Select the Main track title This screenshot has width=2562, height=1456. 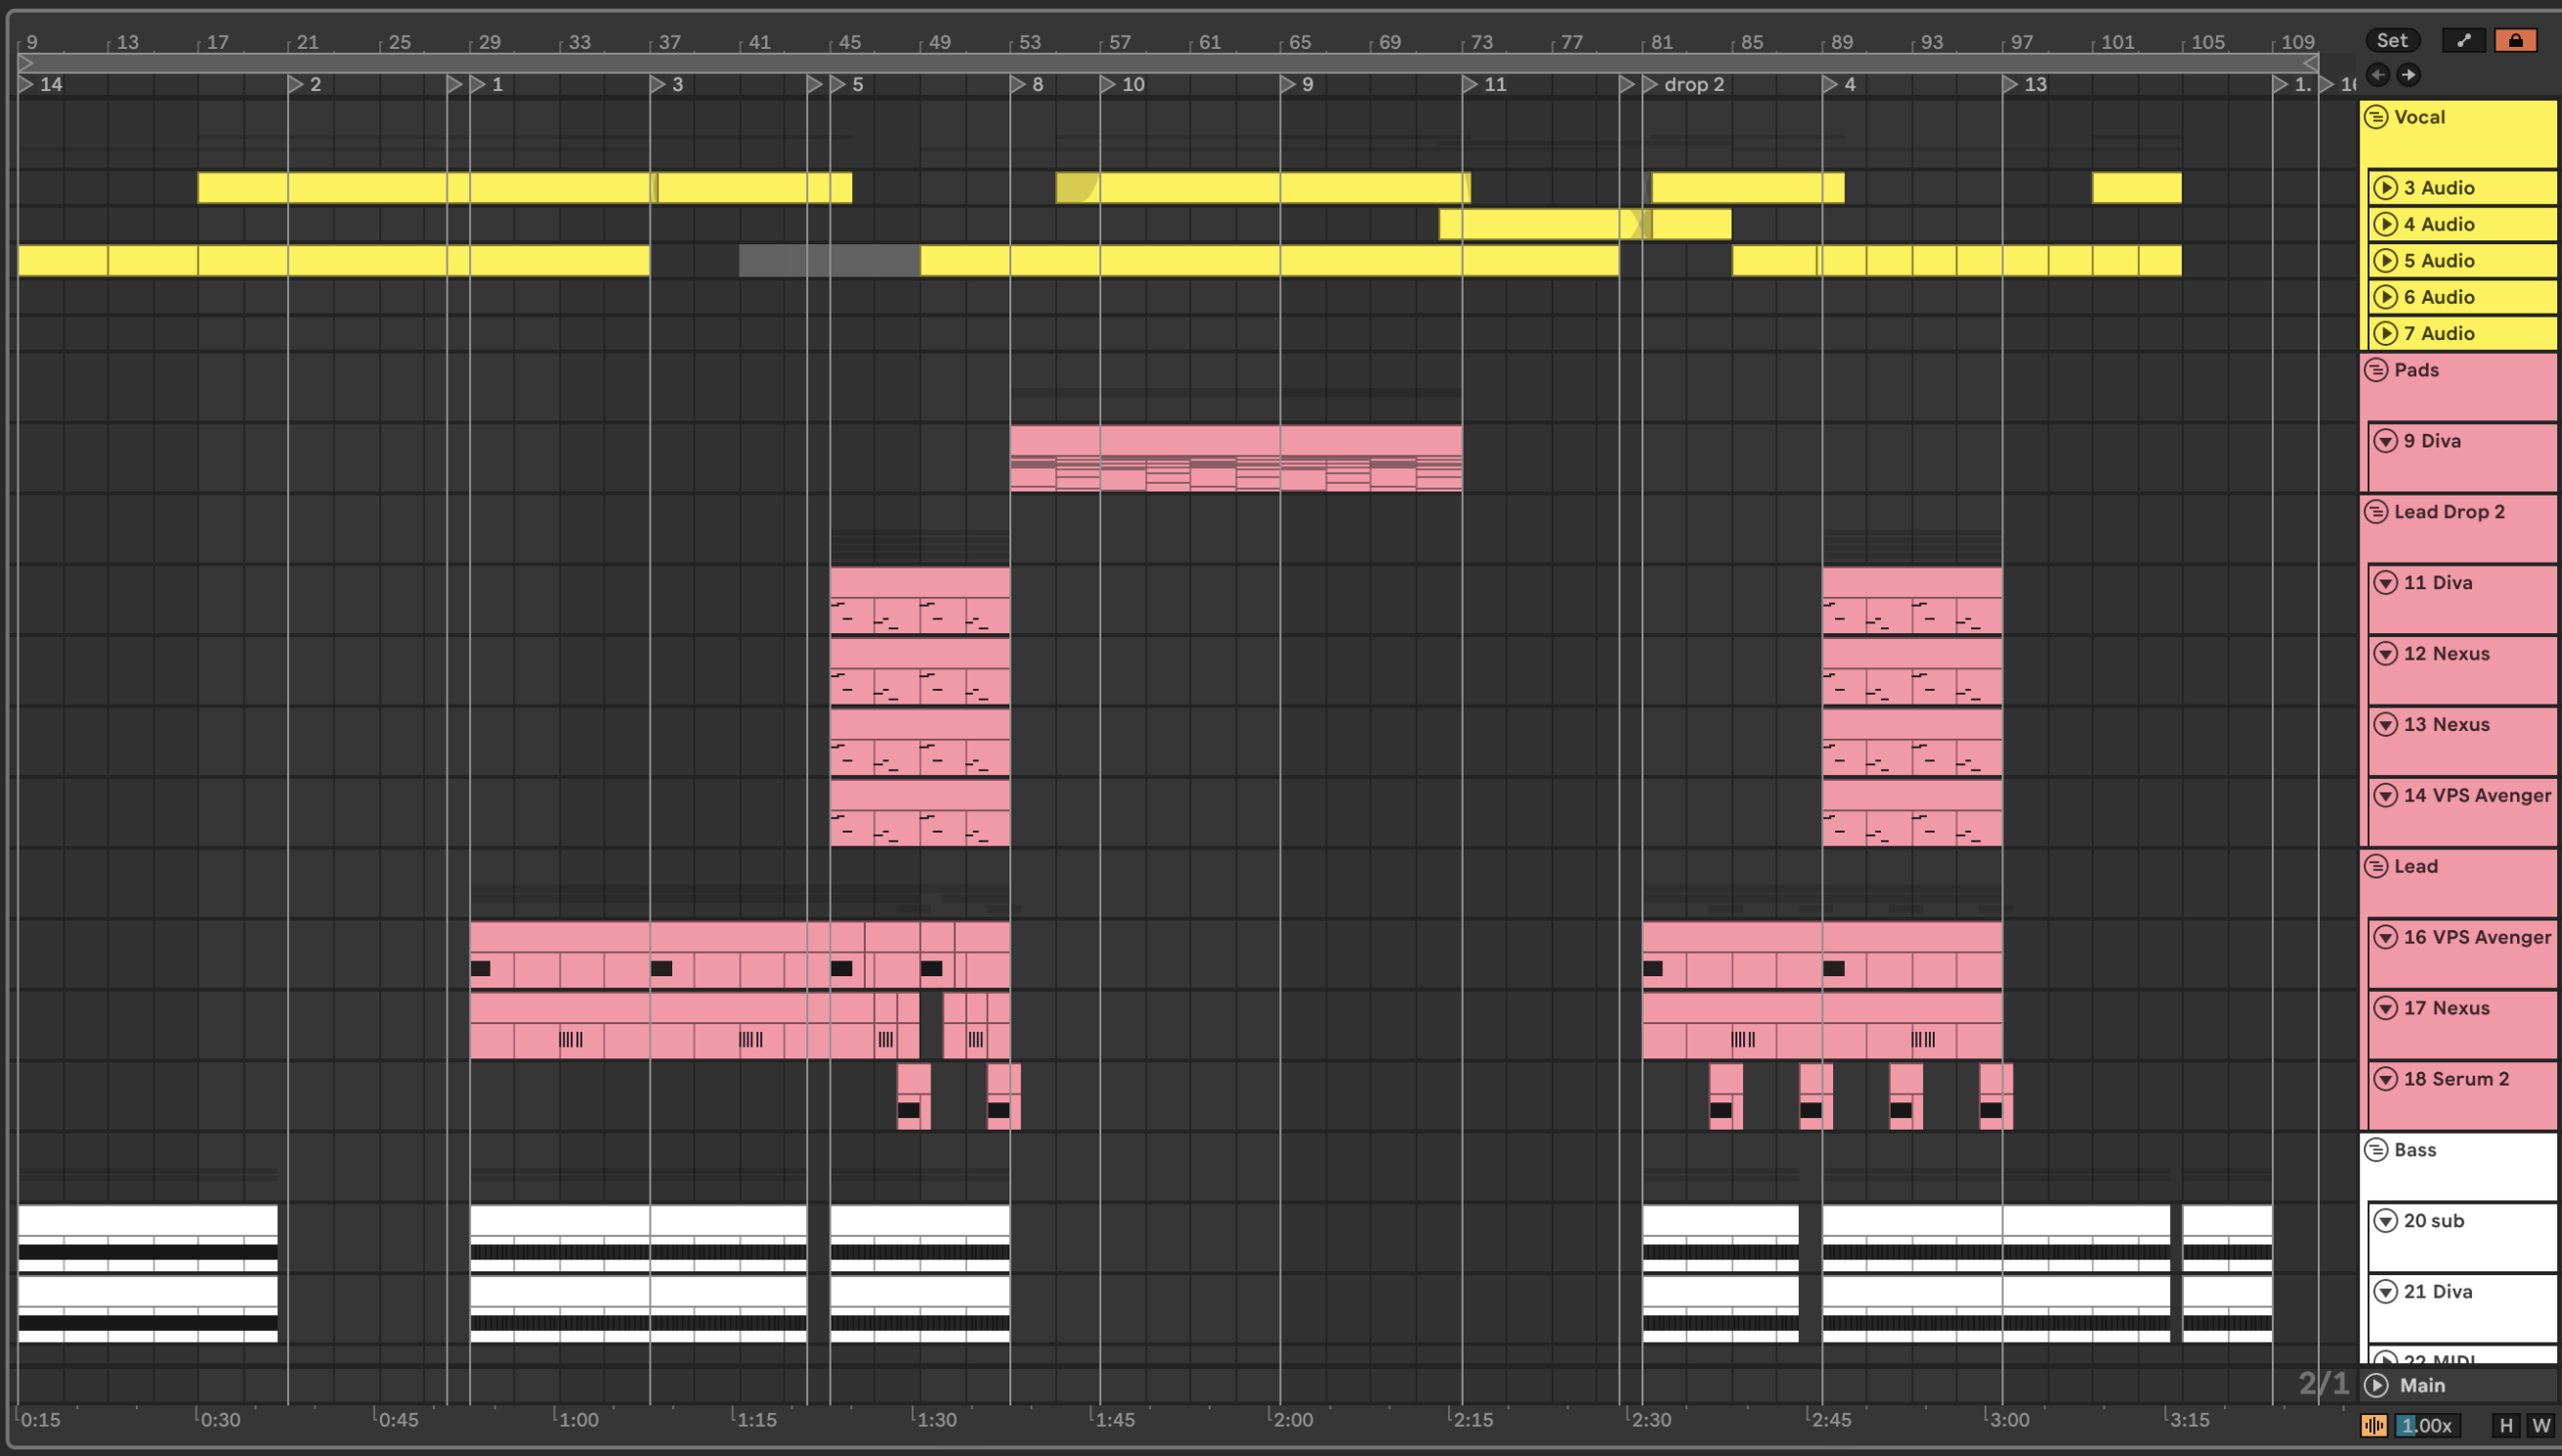(2422, 1386)
